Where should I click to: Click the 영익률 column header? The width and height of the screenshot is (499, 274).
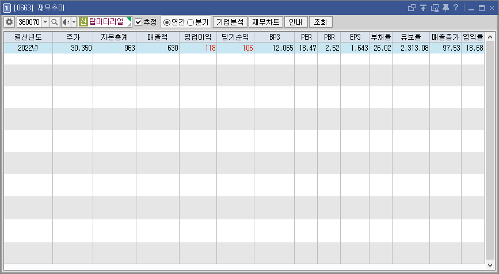point(473,37)
